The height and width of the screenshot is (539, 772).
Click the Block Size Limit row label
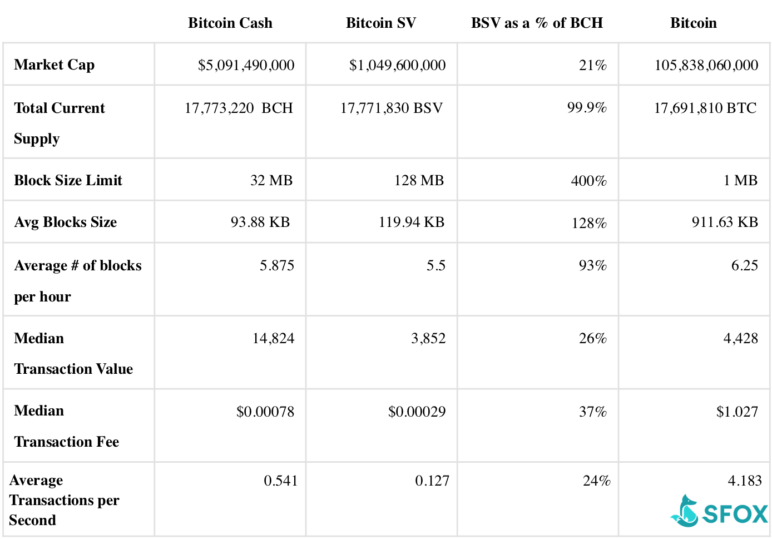click(68, 180)
